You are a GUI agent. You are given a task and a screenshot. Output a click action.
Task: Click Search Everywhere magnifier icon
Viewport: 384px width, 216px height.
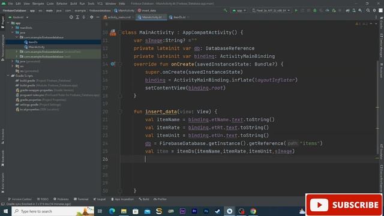[368, 11]
